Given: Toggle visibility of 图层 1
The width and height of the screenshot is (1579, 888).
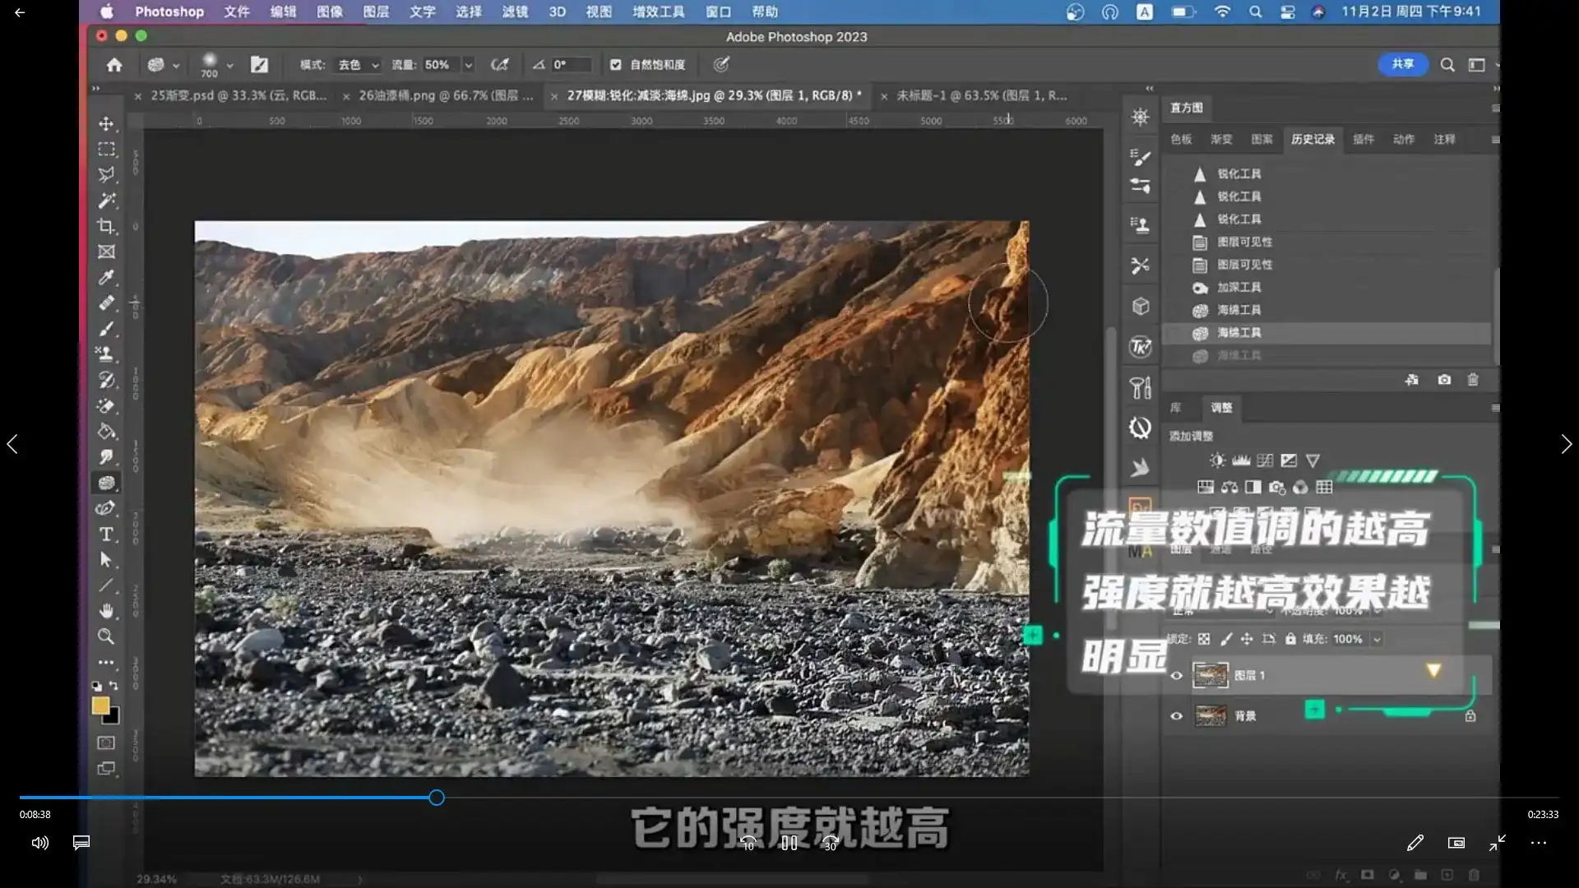Looking at the screenshot, I should coord(1177,674).
